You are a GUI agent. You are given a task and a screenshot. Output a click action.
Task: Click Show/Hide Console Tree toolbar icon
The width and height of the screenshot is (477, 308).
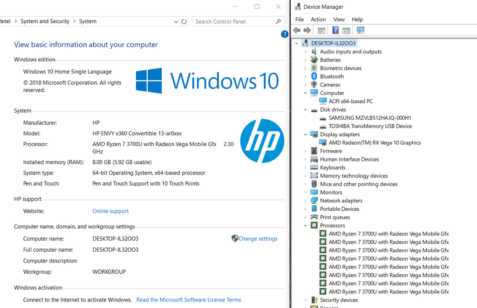click(x=321, y=30)
